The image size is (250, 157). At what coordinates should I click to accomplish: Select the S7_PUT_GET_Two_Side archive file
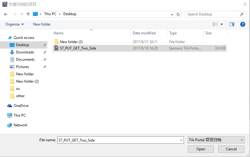tap(78, 48)
